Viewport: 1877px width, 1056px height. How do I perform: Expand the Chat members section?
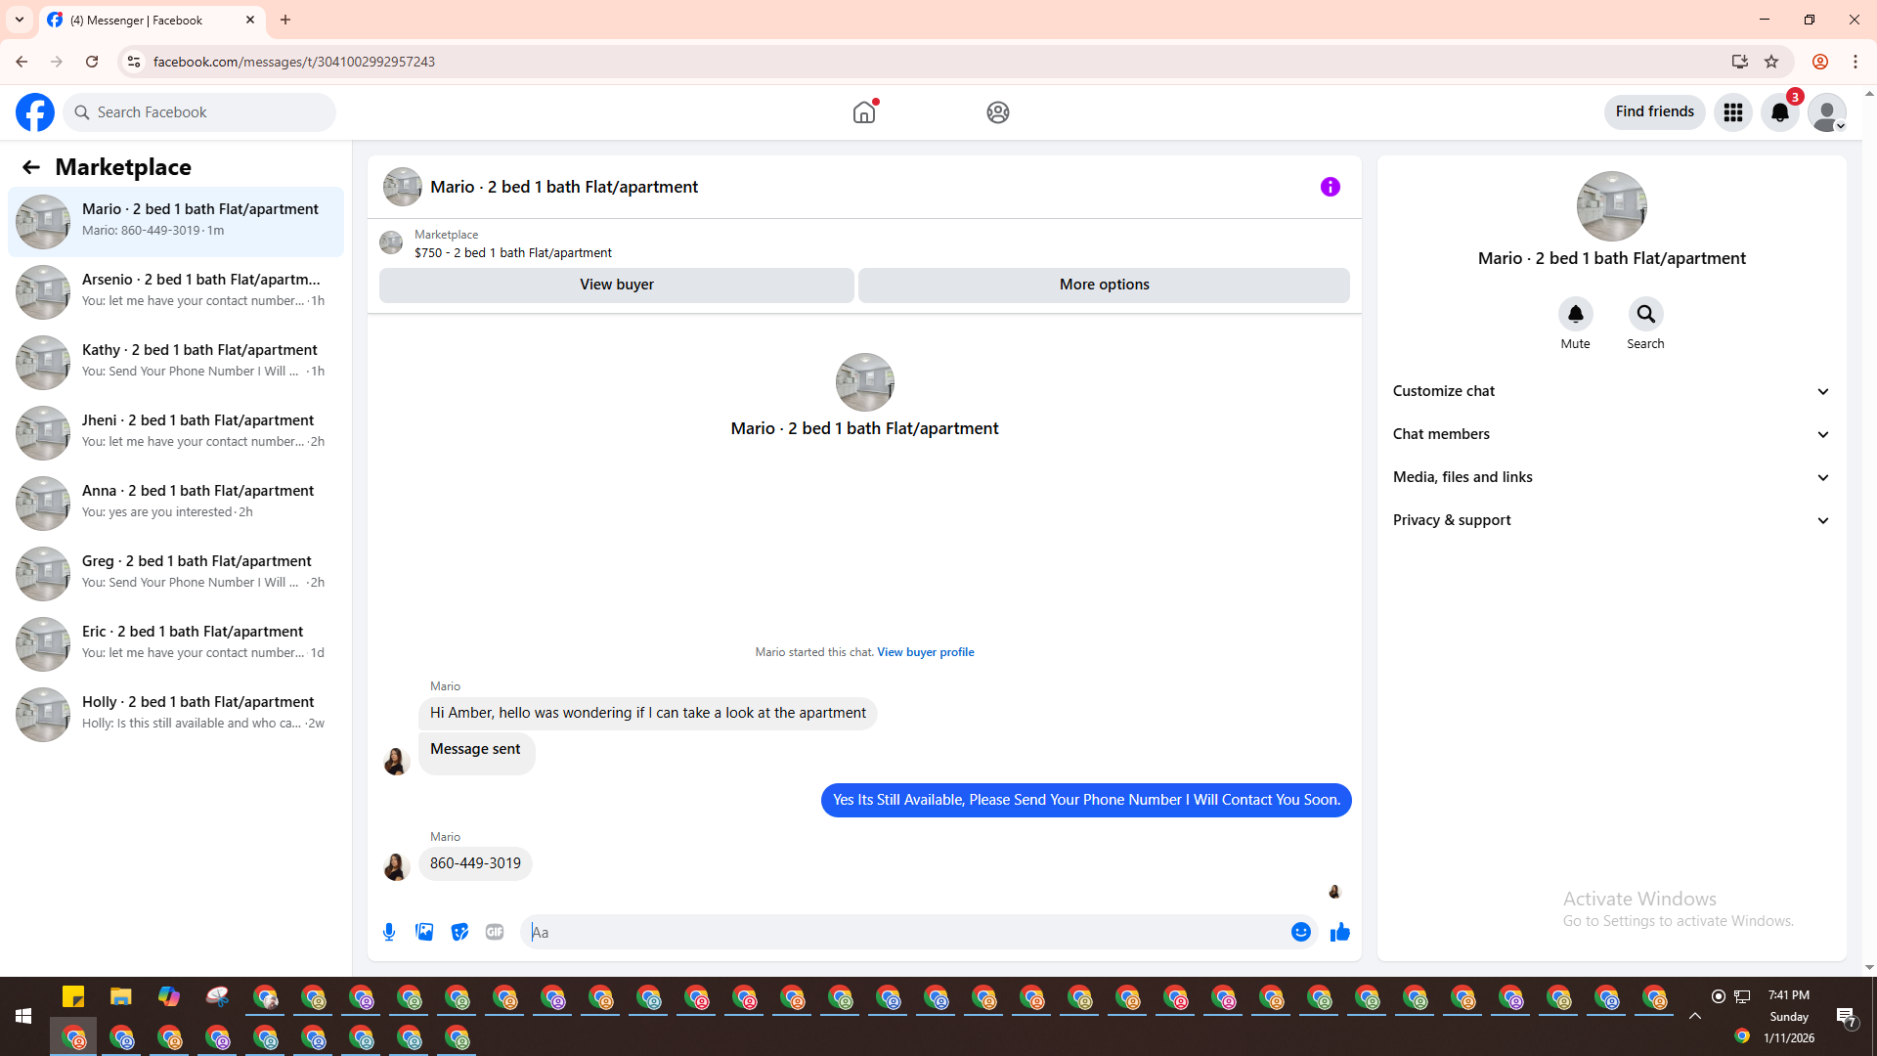tap(1612, 434)
